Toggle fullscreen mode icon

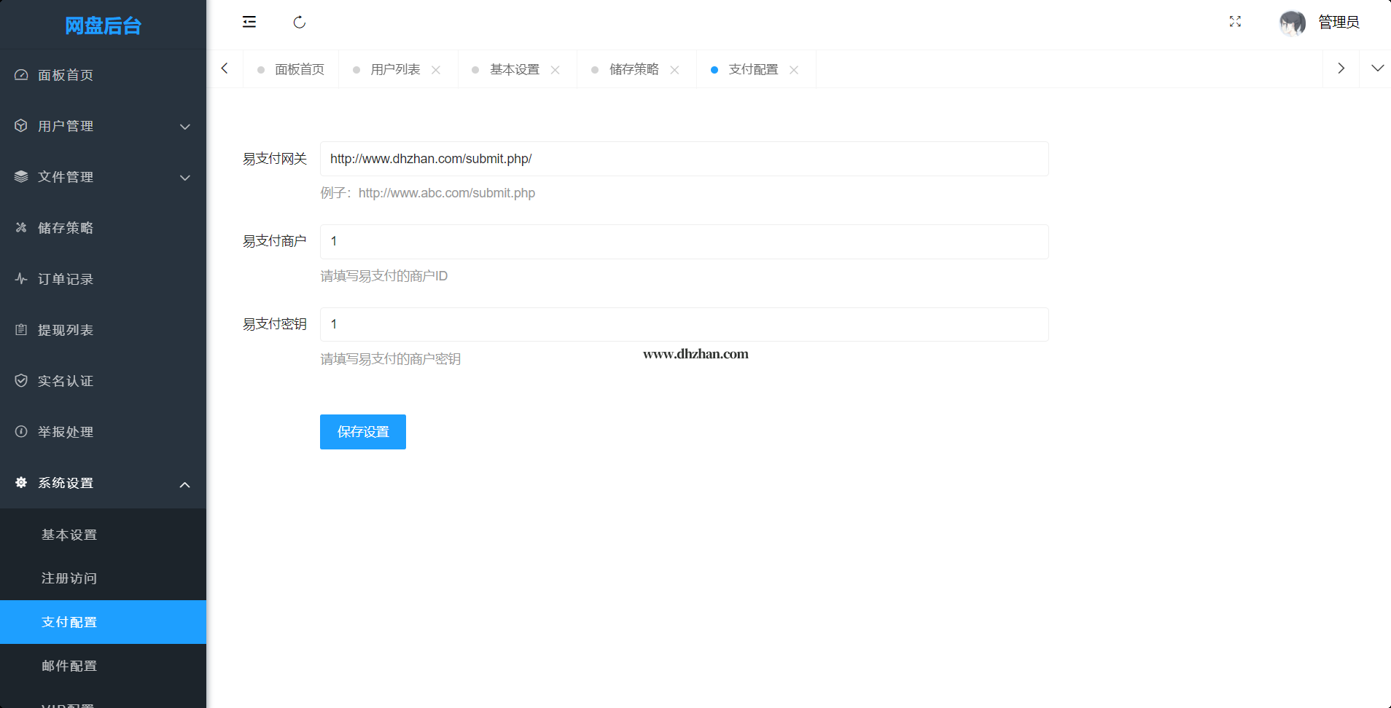tap(1235, 22)
